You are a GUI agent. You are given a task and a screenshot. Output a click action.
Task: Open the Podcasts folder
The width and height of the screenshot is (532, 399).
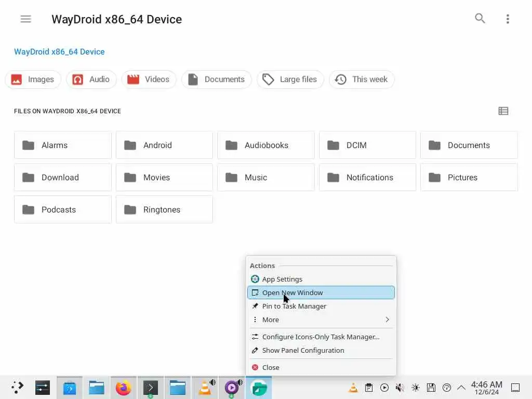(63, 210)
